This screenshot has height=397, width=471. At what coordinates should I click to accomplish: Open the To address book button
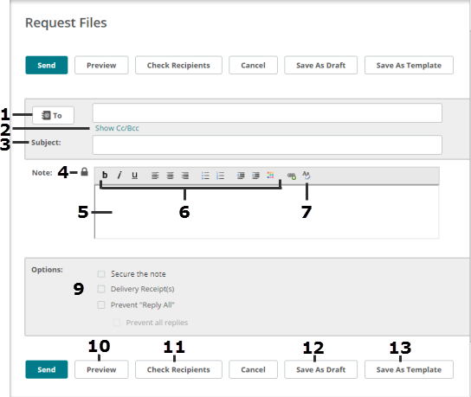pyautogui.click(x=53, y=115)
